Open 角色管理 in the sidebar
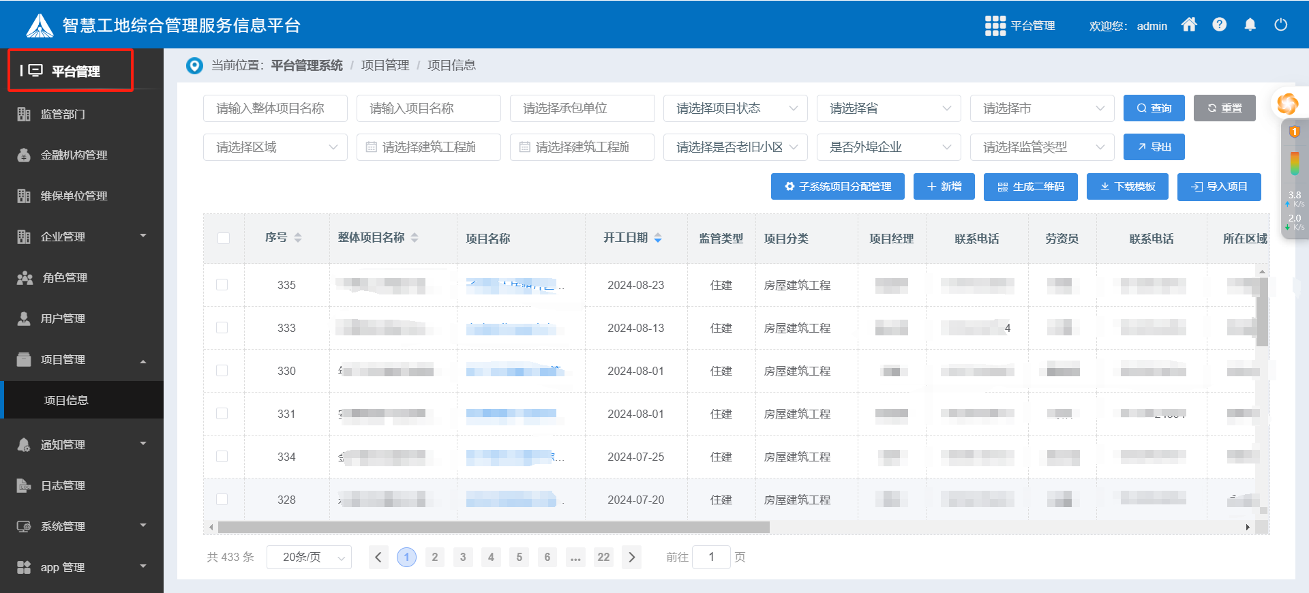Screen dimensions: 1309x593 (x=65, y=277)
